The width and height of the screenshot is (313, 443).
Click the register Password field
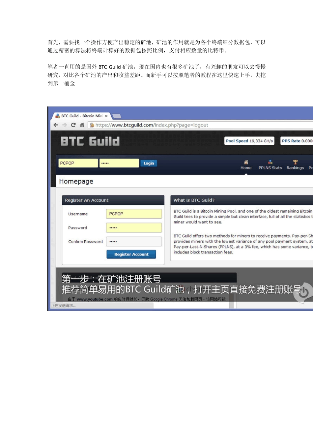pos(134,227)
